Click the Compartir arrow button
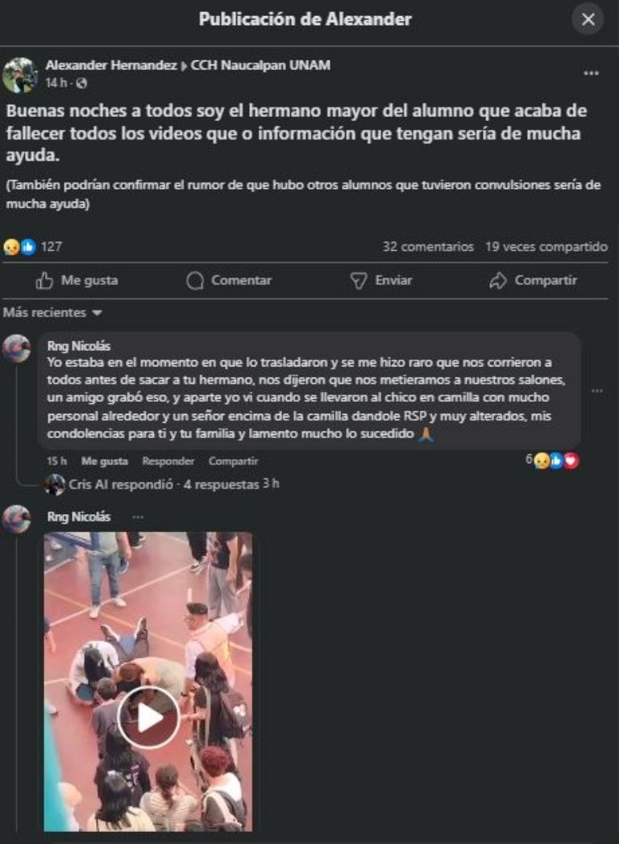The image size is (619, 844). click(533, 280)
